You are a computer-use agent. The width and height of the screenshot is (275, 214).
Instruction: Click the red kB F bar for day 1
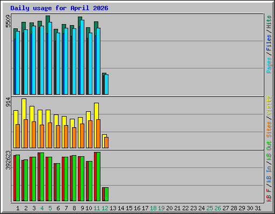15,178
